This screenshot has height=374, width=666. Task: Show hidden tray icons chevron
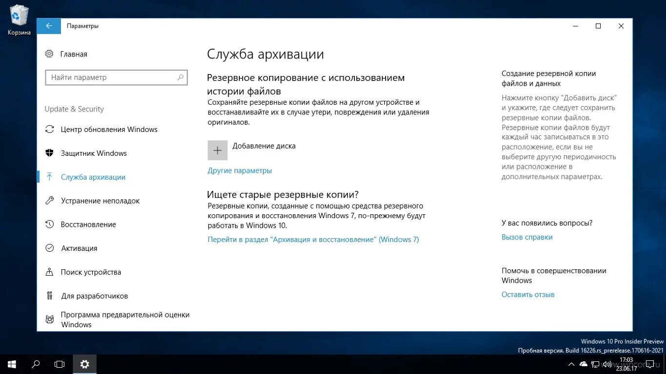pyautogui.click(x=571, y=364)
